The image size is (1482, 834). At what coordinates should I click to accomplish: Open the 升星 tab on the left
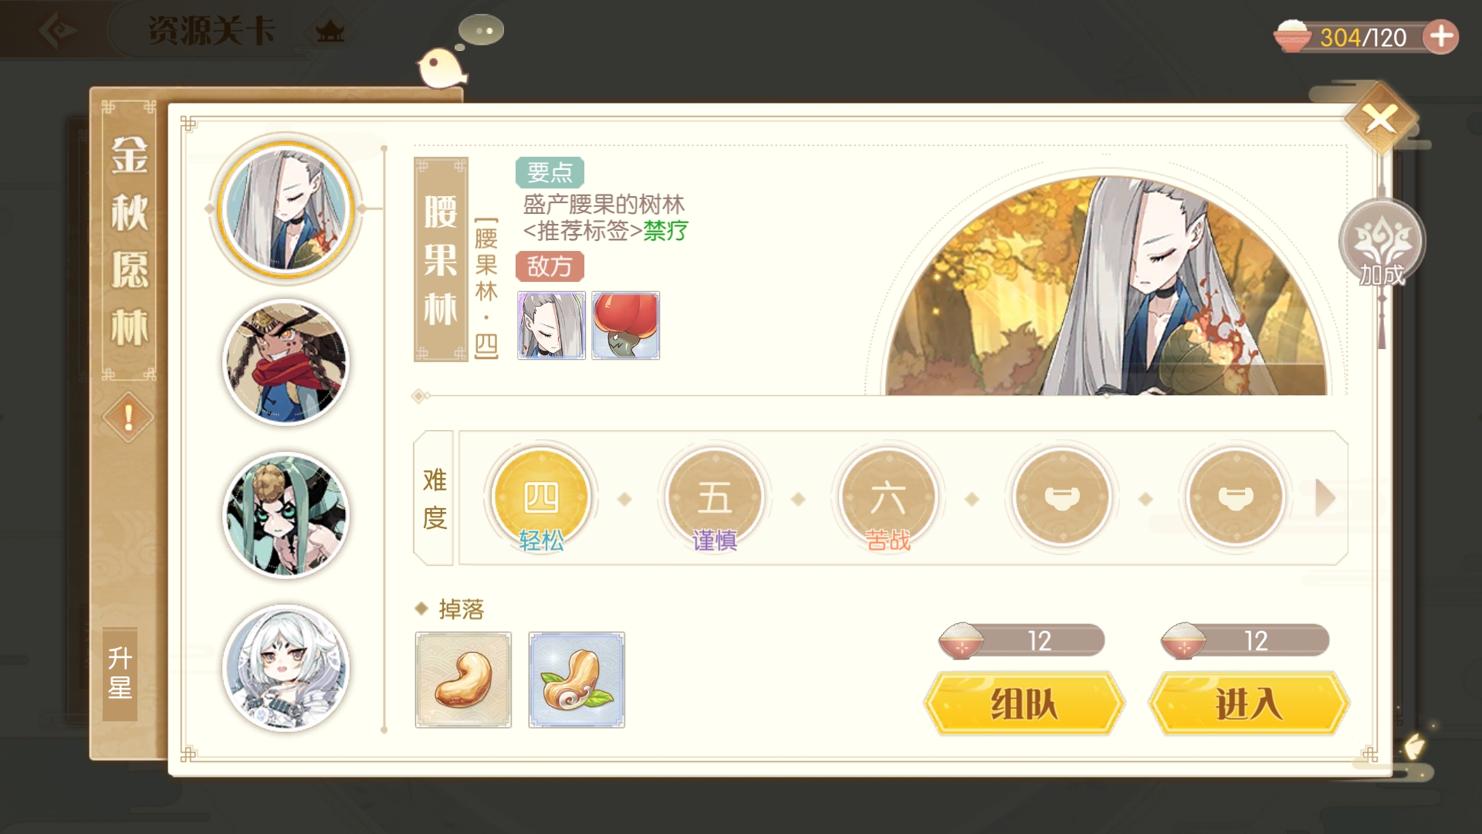click(120, 673)
